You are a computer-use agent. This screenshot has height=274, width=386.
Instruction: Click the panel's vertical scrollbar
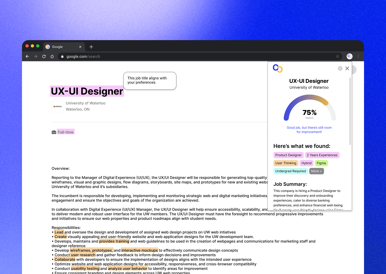(350, 111)
